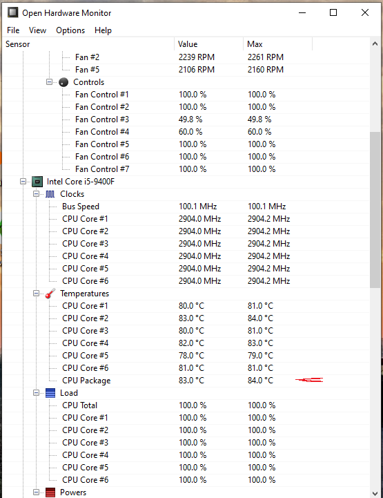This screenshot has height=498, width=383.
Task: Open the File menu
Action: (13, 30)
